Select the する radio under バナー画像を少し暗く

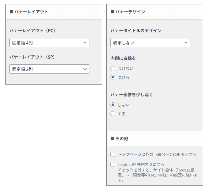pyautogui.click(x=113, y=114)
